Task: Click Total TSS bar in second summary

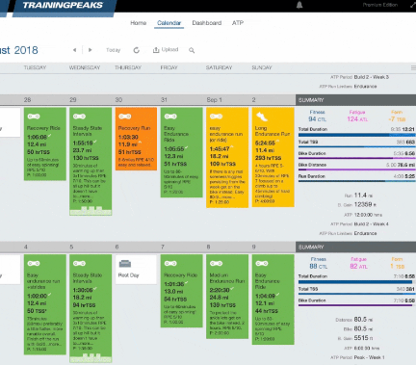Action: click(356, 294)
